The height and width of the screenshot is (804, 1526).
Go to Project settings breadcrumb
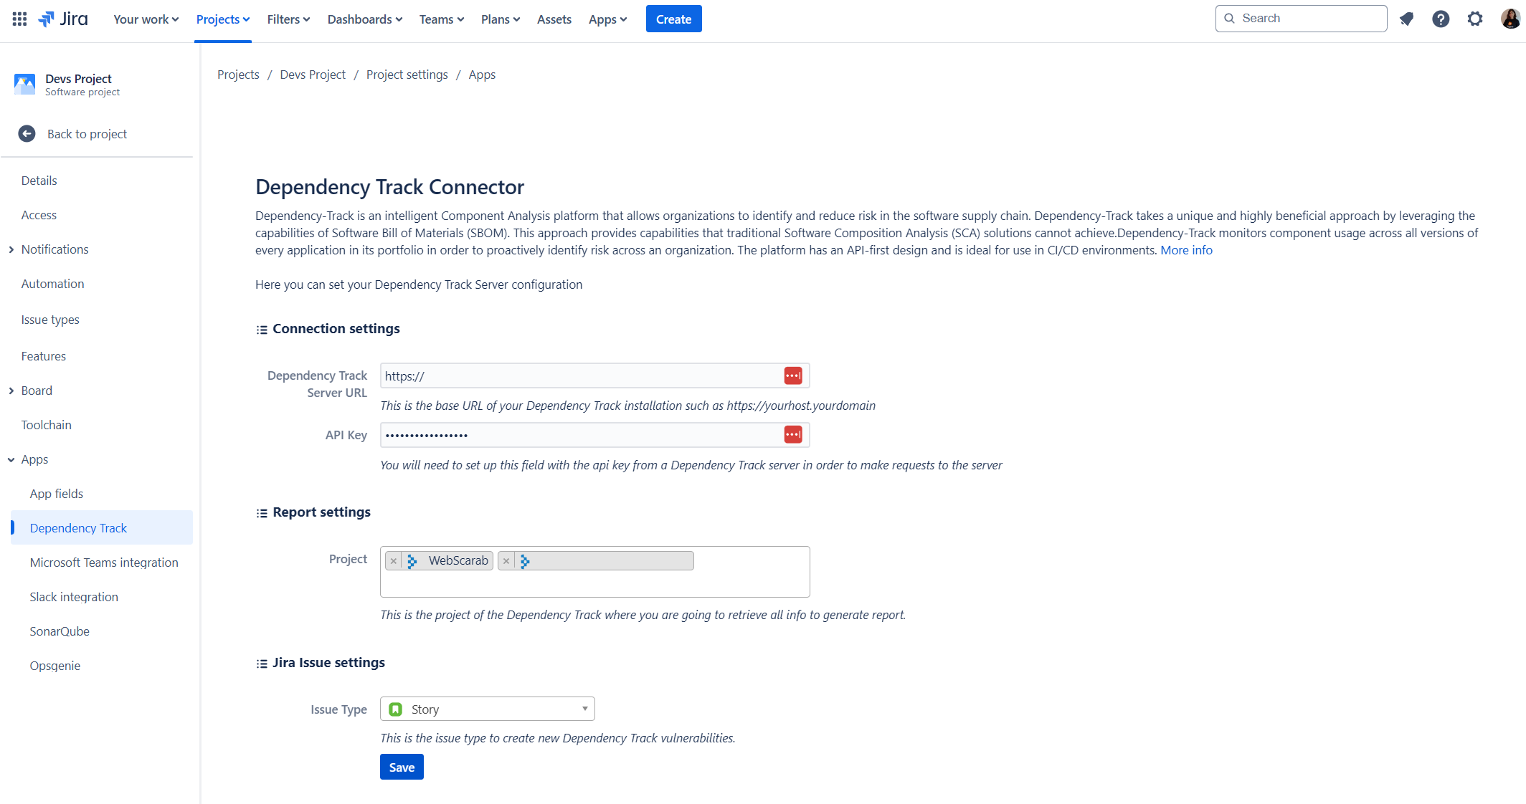(x=407, y=75)
